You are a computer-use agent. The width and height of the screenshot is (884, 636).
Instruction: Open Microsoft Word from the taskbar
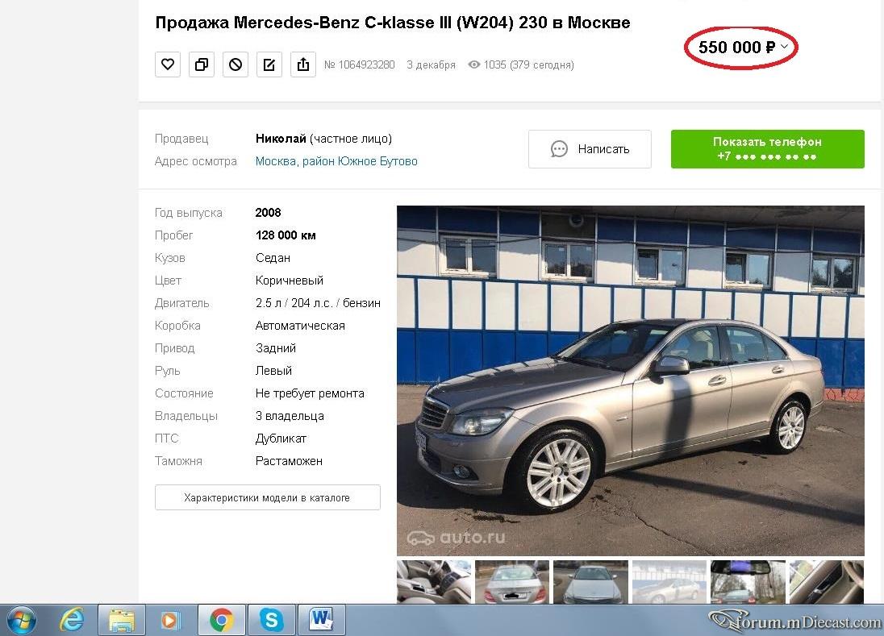click(321, 620)
